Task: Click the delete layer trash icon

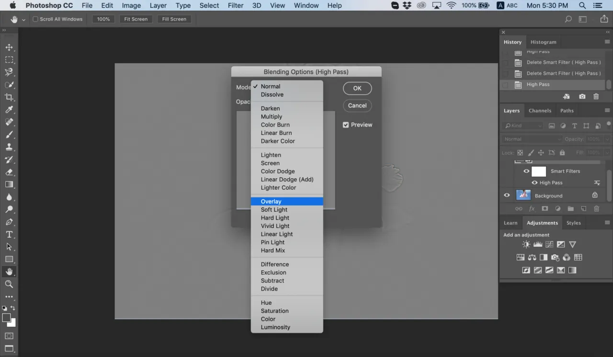Action: click(596, 208)
